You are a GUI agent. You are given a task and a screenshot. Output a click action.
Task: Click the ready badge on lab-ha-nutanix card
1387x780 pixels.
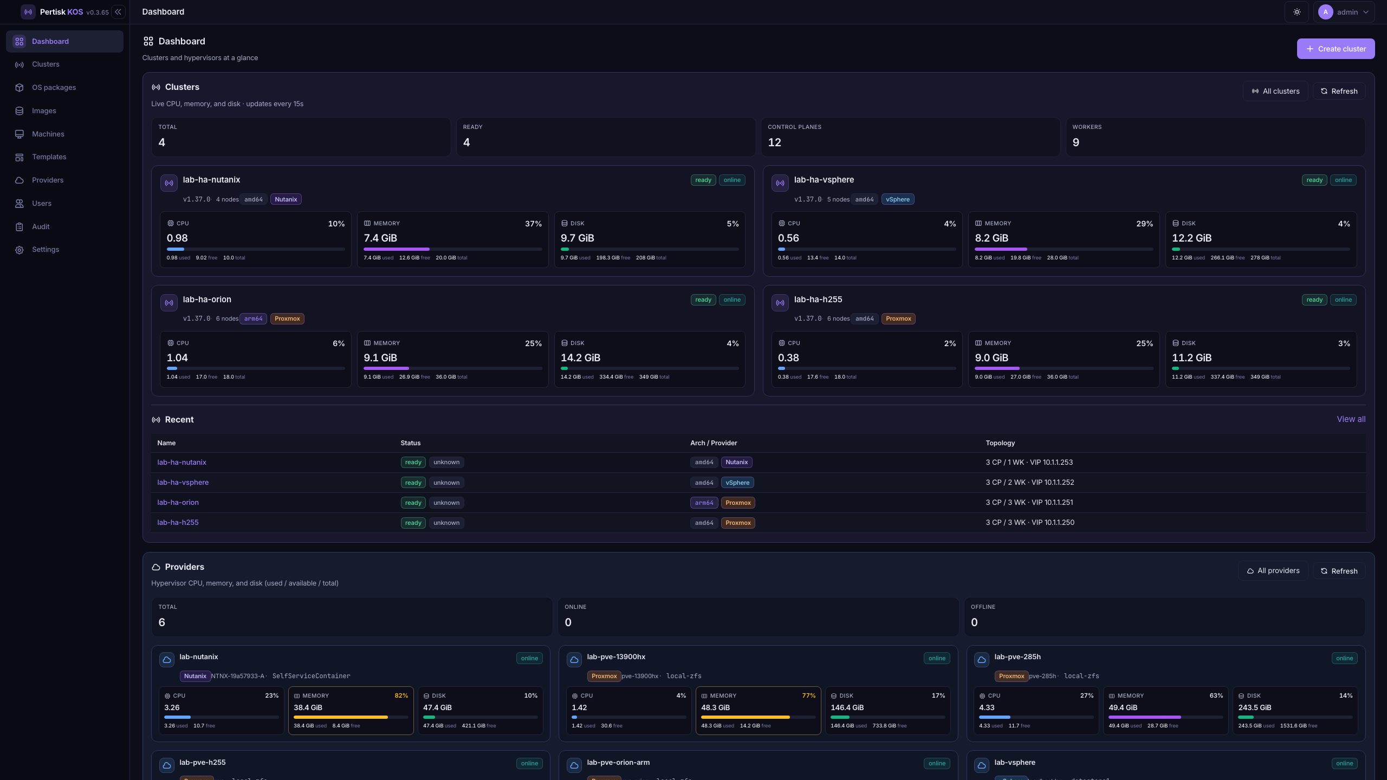point(703,180)
